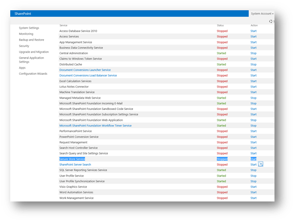This screenshot has width=295, height=222.
Task: Stop the Managed Metadata Web Service
Action: click(253, 98)
